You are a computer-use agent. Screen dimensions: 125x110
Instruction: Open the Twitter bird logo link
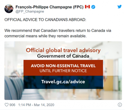(119, 7)
